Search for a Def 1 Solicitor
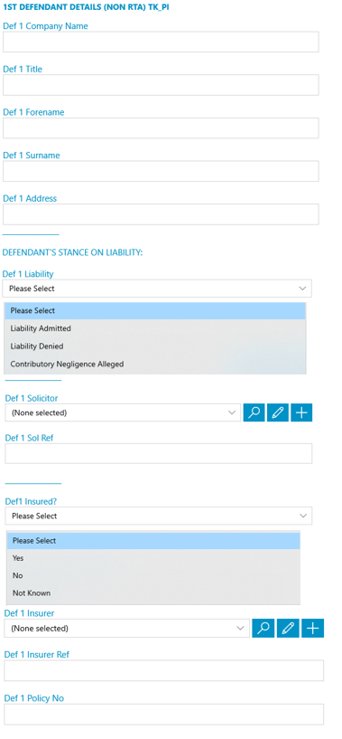Viewport: 342px width, 739px height. coord(254,412)
